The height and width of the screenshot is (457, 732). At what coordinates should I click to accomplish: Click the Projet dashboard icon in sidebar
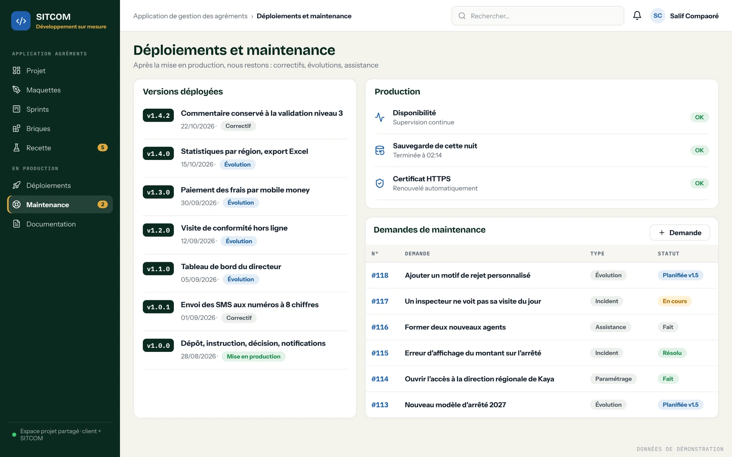coord(16,70)
